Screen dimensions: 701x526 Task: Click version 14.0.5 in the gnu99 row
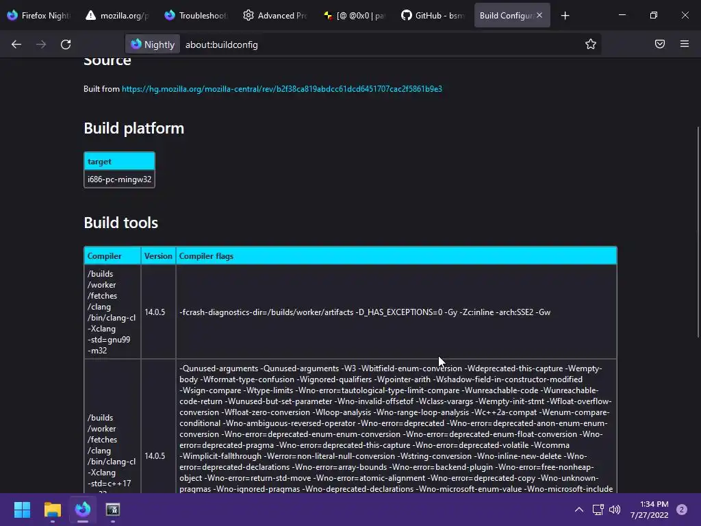158,312
